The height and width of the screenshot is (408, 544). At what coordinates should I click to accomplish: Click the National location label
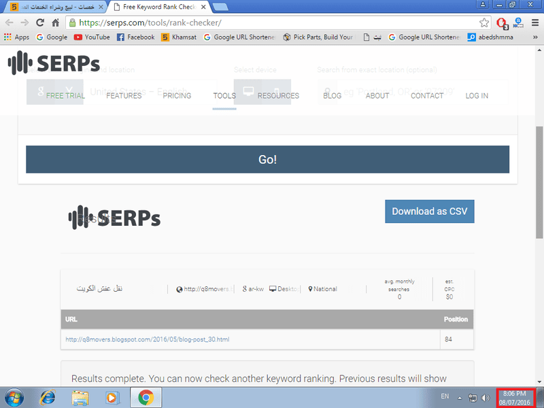click(x=322, y=288)
